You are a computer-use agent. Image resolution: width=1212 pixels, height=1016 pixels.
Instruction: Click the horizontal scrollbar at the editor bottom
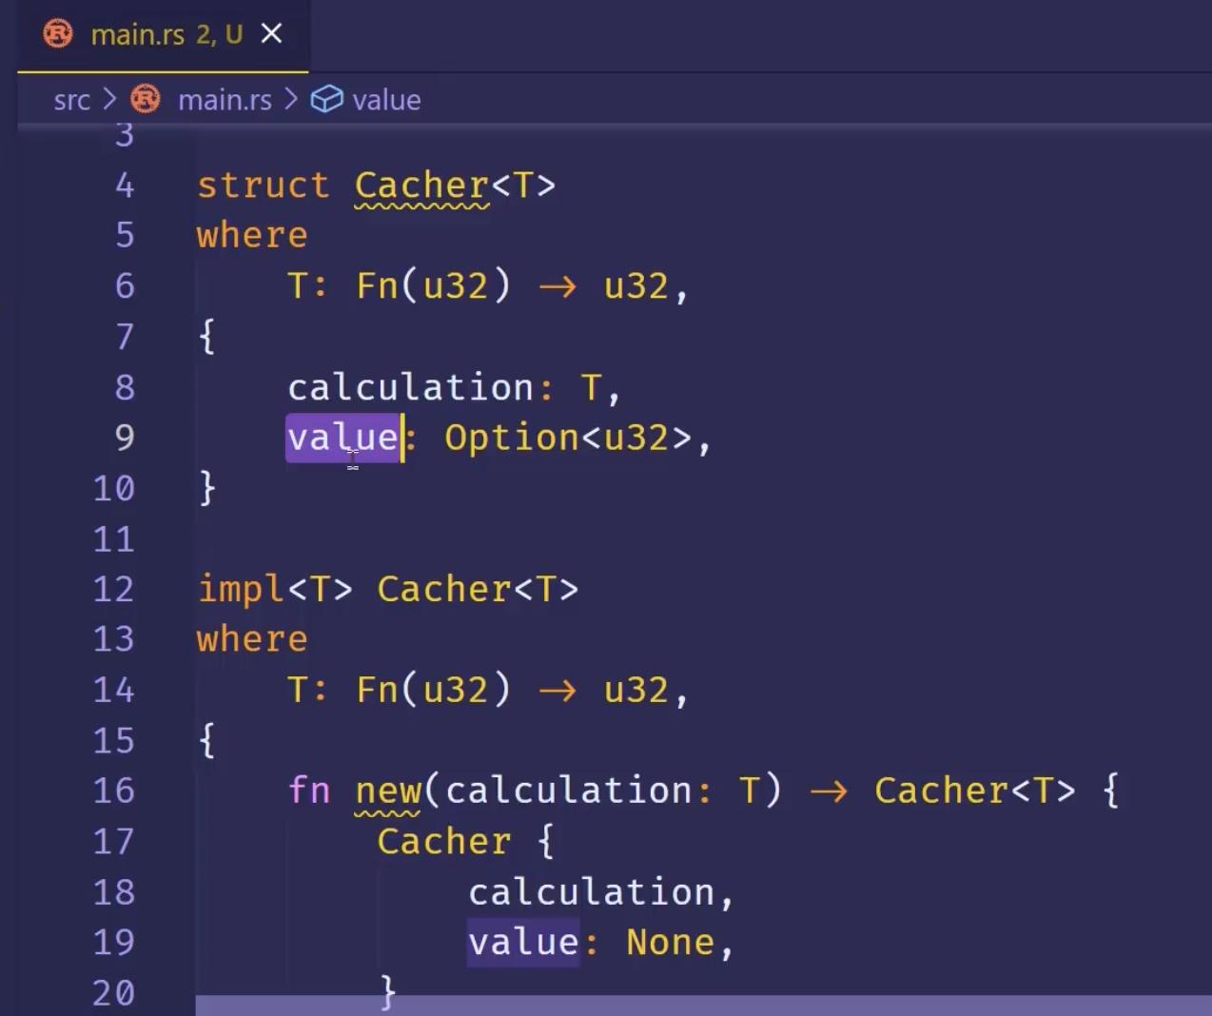pos(702,1006)
